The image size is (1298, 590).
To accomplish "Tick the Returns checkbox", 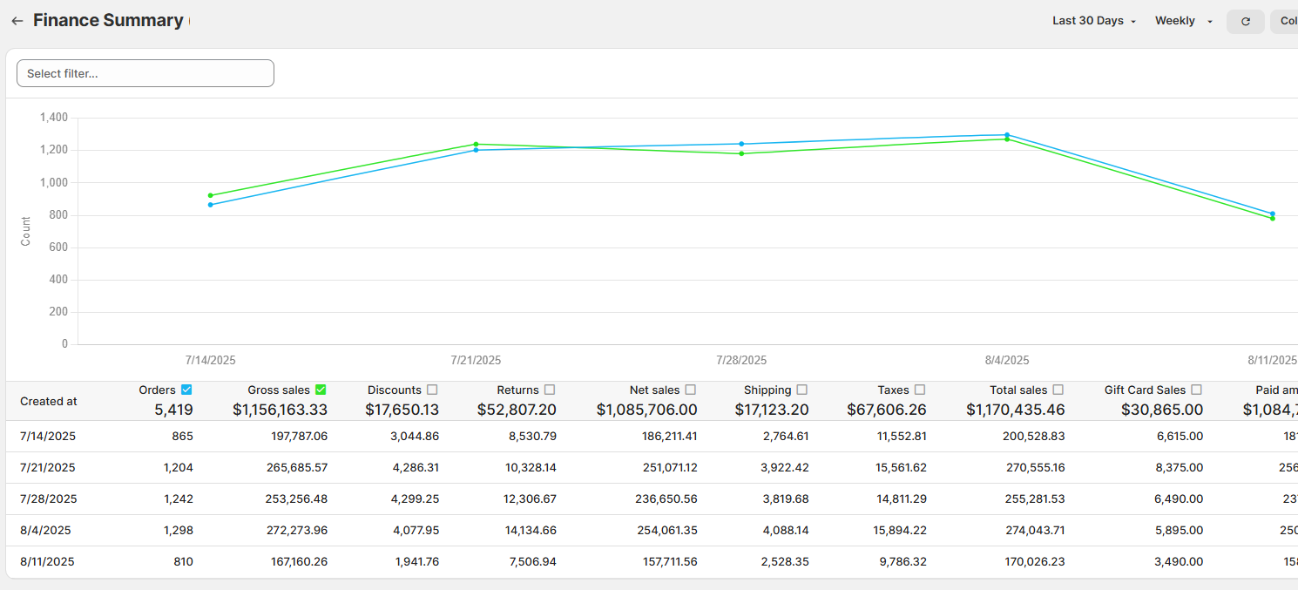I will (550, 390).
